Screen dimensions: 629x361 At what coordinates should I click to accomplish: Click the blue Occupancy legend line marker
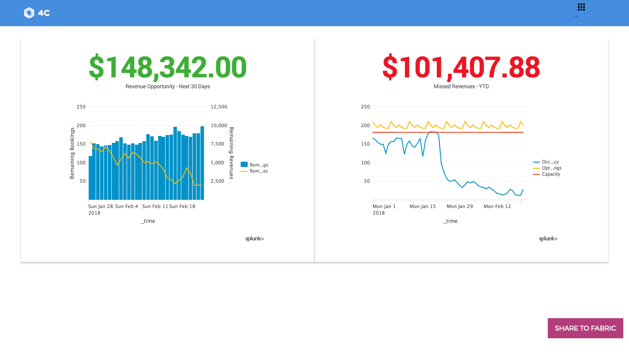pos(537,162)
